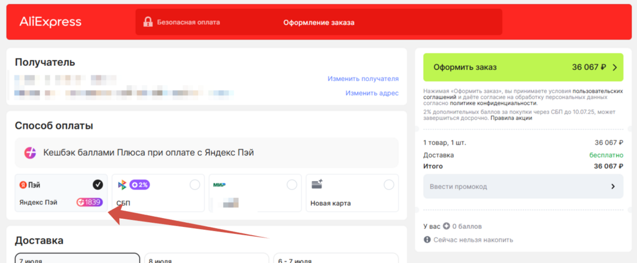Click the arrow on Оформить заказ button

[614, 67]
